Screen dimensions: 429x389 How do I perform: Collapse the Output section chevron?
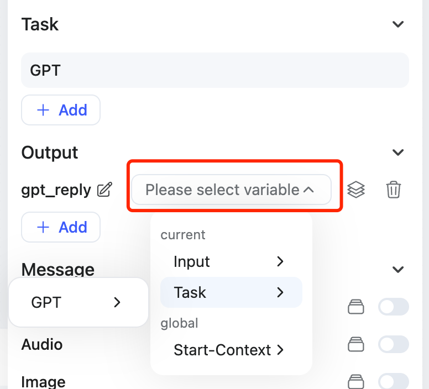[x=397, y=153]
